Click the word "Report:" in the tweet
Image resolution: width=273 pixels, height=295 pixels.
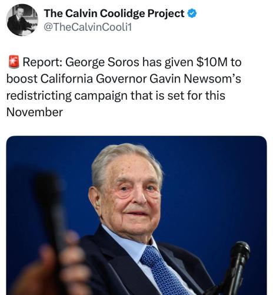(42, 62)
